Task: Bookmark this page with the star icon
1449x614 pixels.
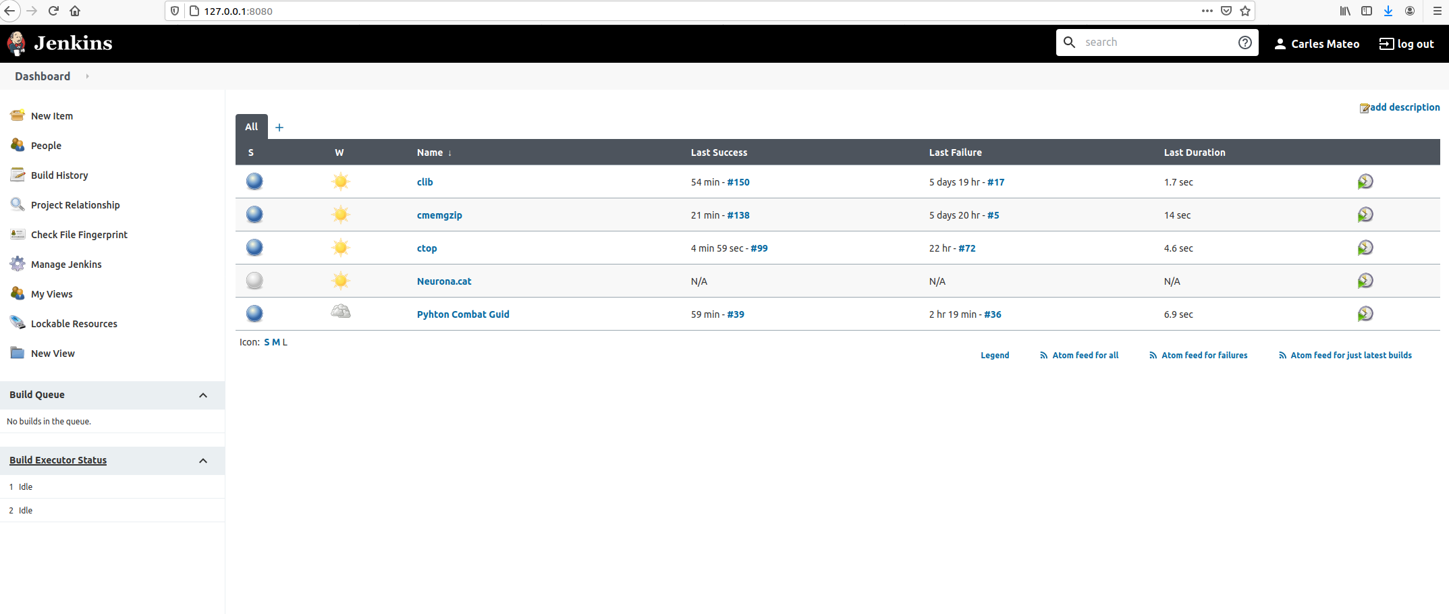Action: [1245, 11]
